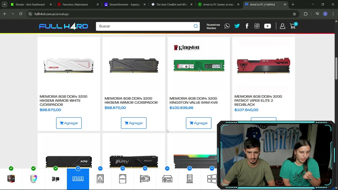Open the media control button
Image resolution: width=338 pixels, height=190 pixels.
pos(317,14)
